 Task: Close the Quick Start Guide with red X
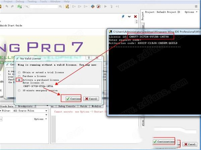pyautogui.click(x=135, y=16)
